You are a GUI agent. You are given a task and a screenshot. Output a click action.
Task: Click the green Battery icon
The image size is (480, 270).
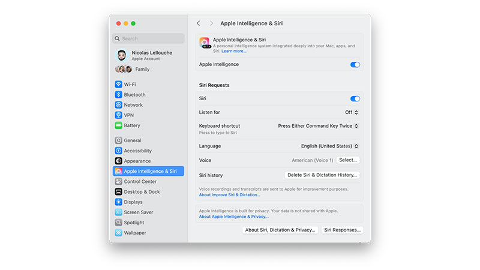point(118,125)
